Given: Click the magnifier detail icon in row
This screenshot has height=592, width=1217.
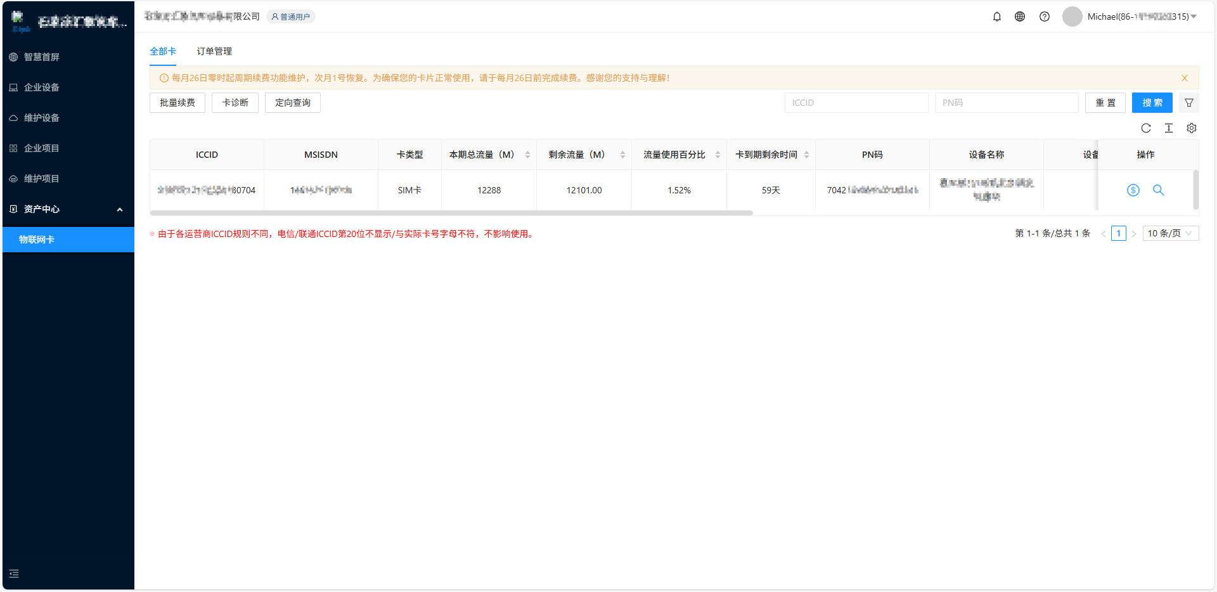Looking at the screenshot, I should tap(1159, 190).
